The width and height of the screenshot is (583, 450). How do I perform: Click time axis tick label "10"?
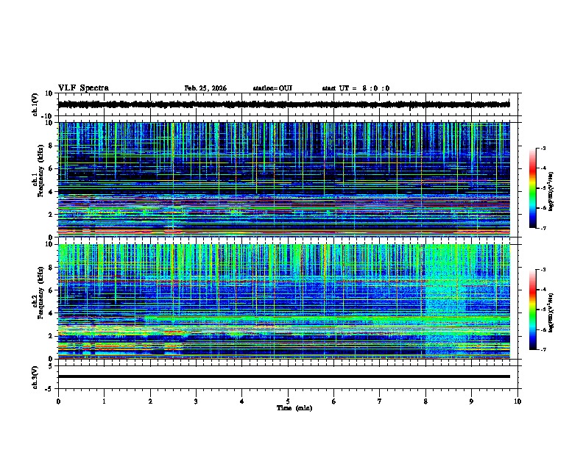coord(517,401)
